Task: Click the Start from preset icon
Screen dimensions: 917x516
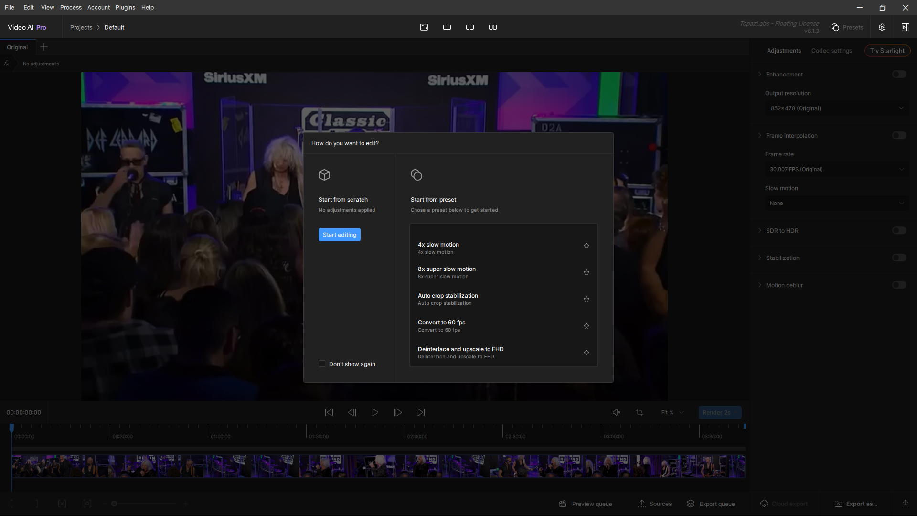Action: point(416,175)
